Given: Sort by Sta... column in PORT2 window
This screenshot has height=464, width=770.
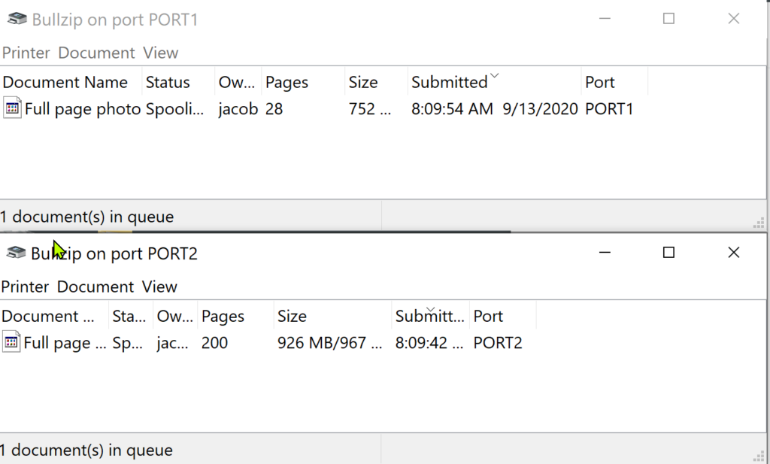Looking at the screenshot, I should [131, 316].
